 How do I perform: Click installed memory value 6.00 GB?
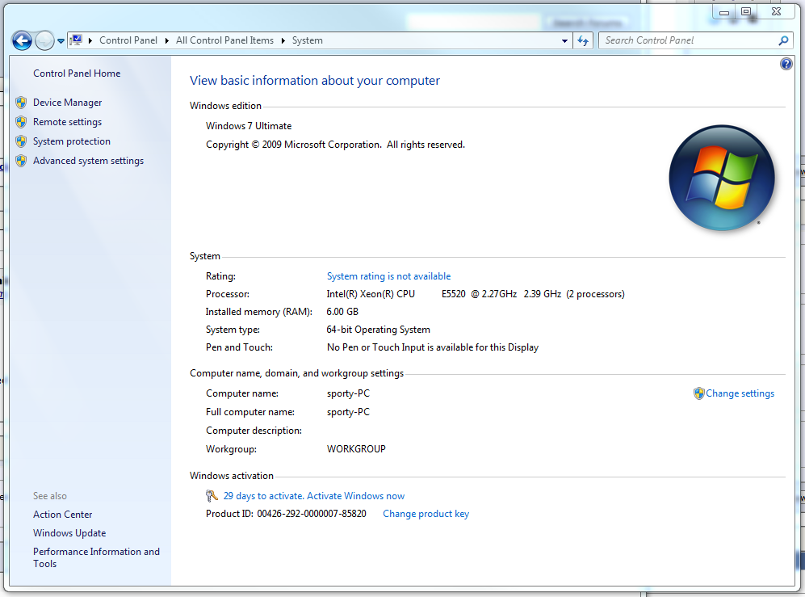(342, 312)
